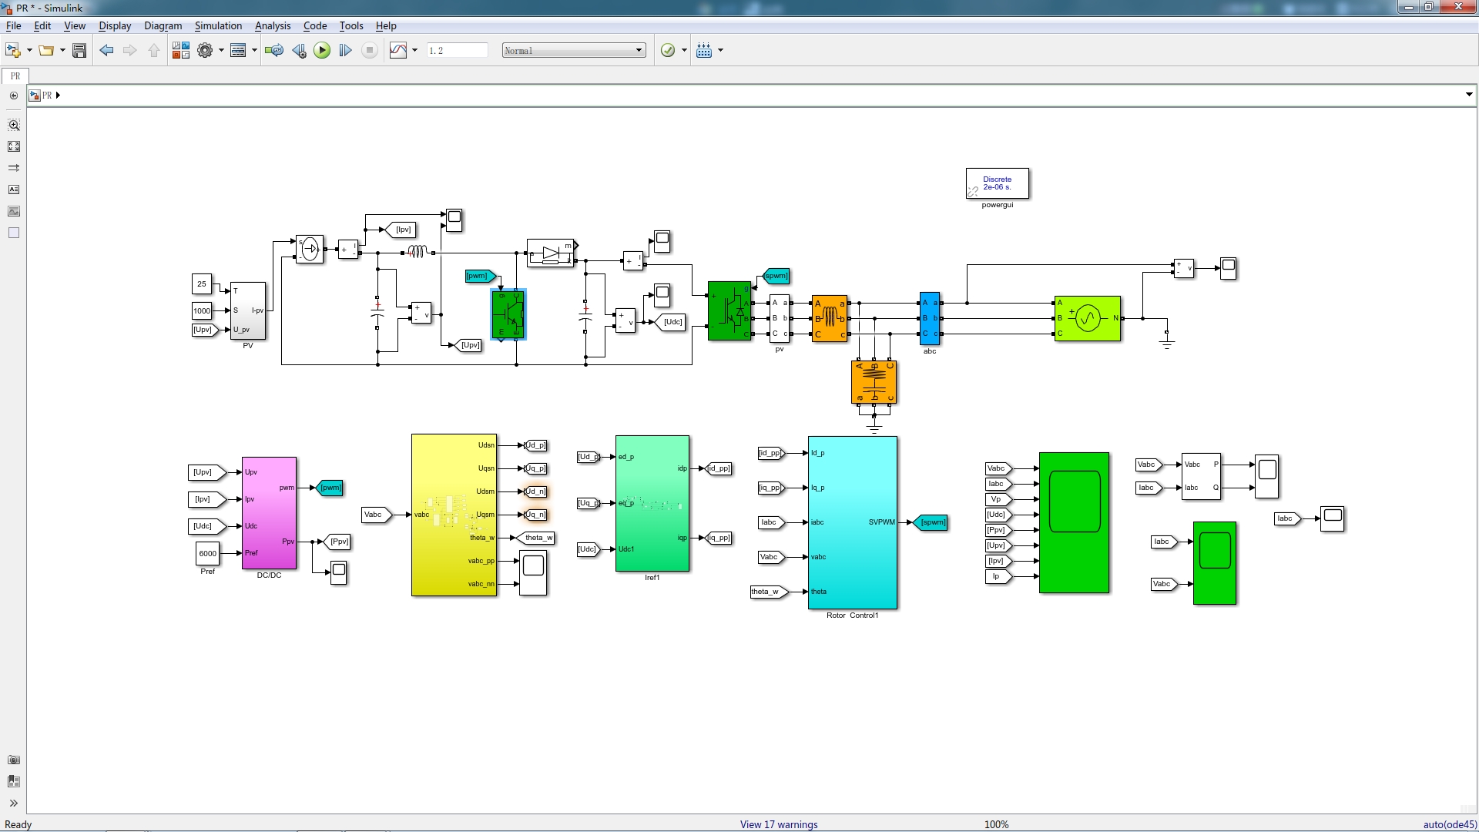The width and height of the screenshot is (1479, 832).
Task: Toggle the Model Browser double-chevron at bottom-left
Action: click(x=13, y=803)
